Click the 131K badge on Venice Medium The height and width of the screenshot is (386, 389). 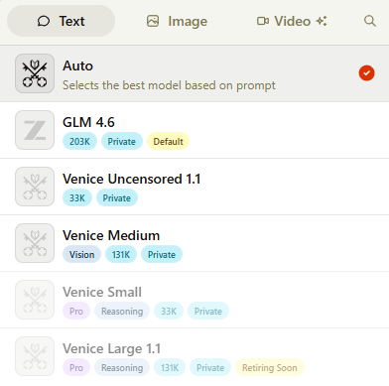point(121,255)
